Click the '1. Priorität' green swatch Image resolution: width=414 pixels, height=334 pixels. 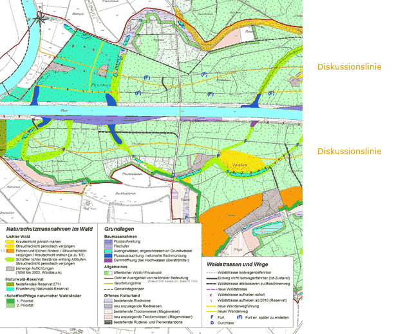10,301
